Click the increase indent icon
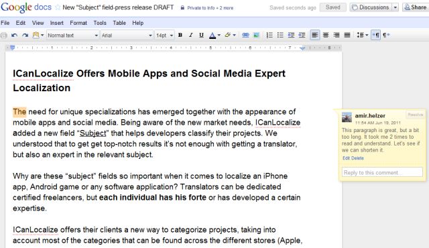 tap(302, 35)
